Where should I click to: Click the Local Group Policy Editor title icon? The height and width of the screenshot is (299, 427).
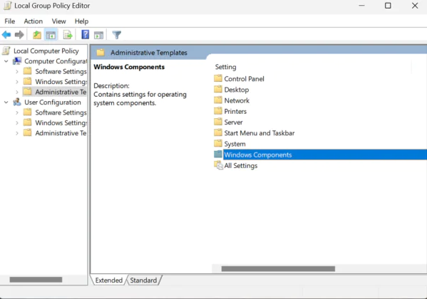[7, 6]
